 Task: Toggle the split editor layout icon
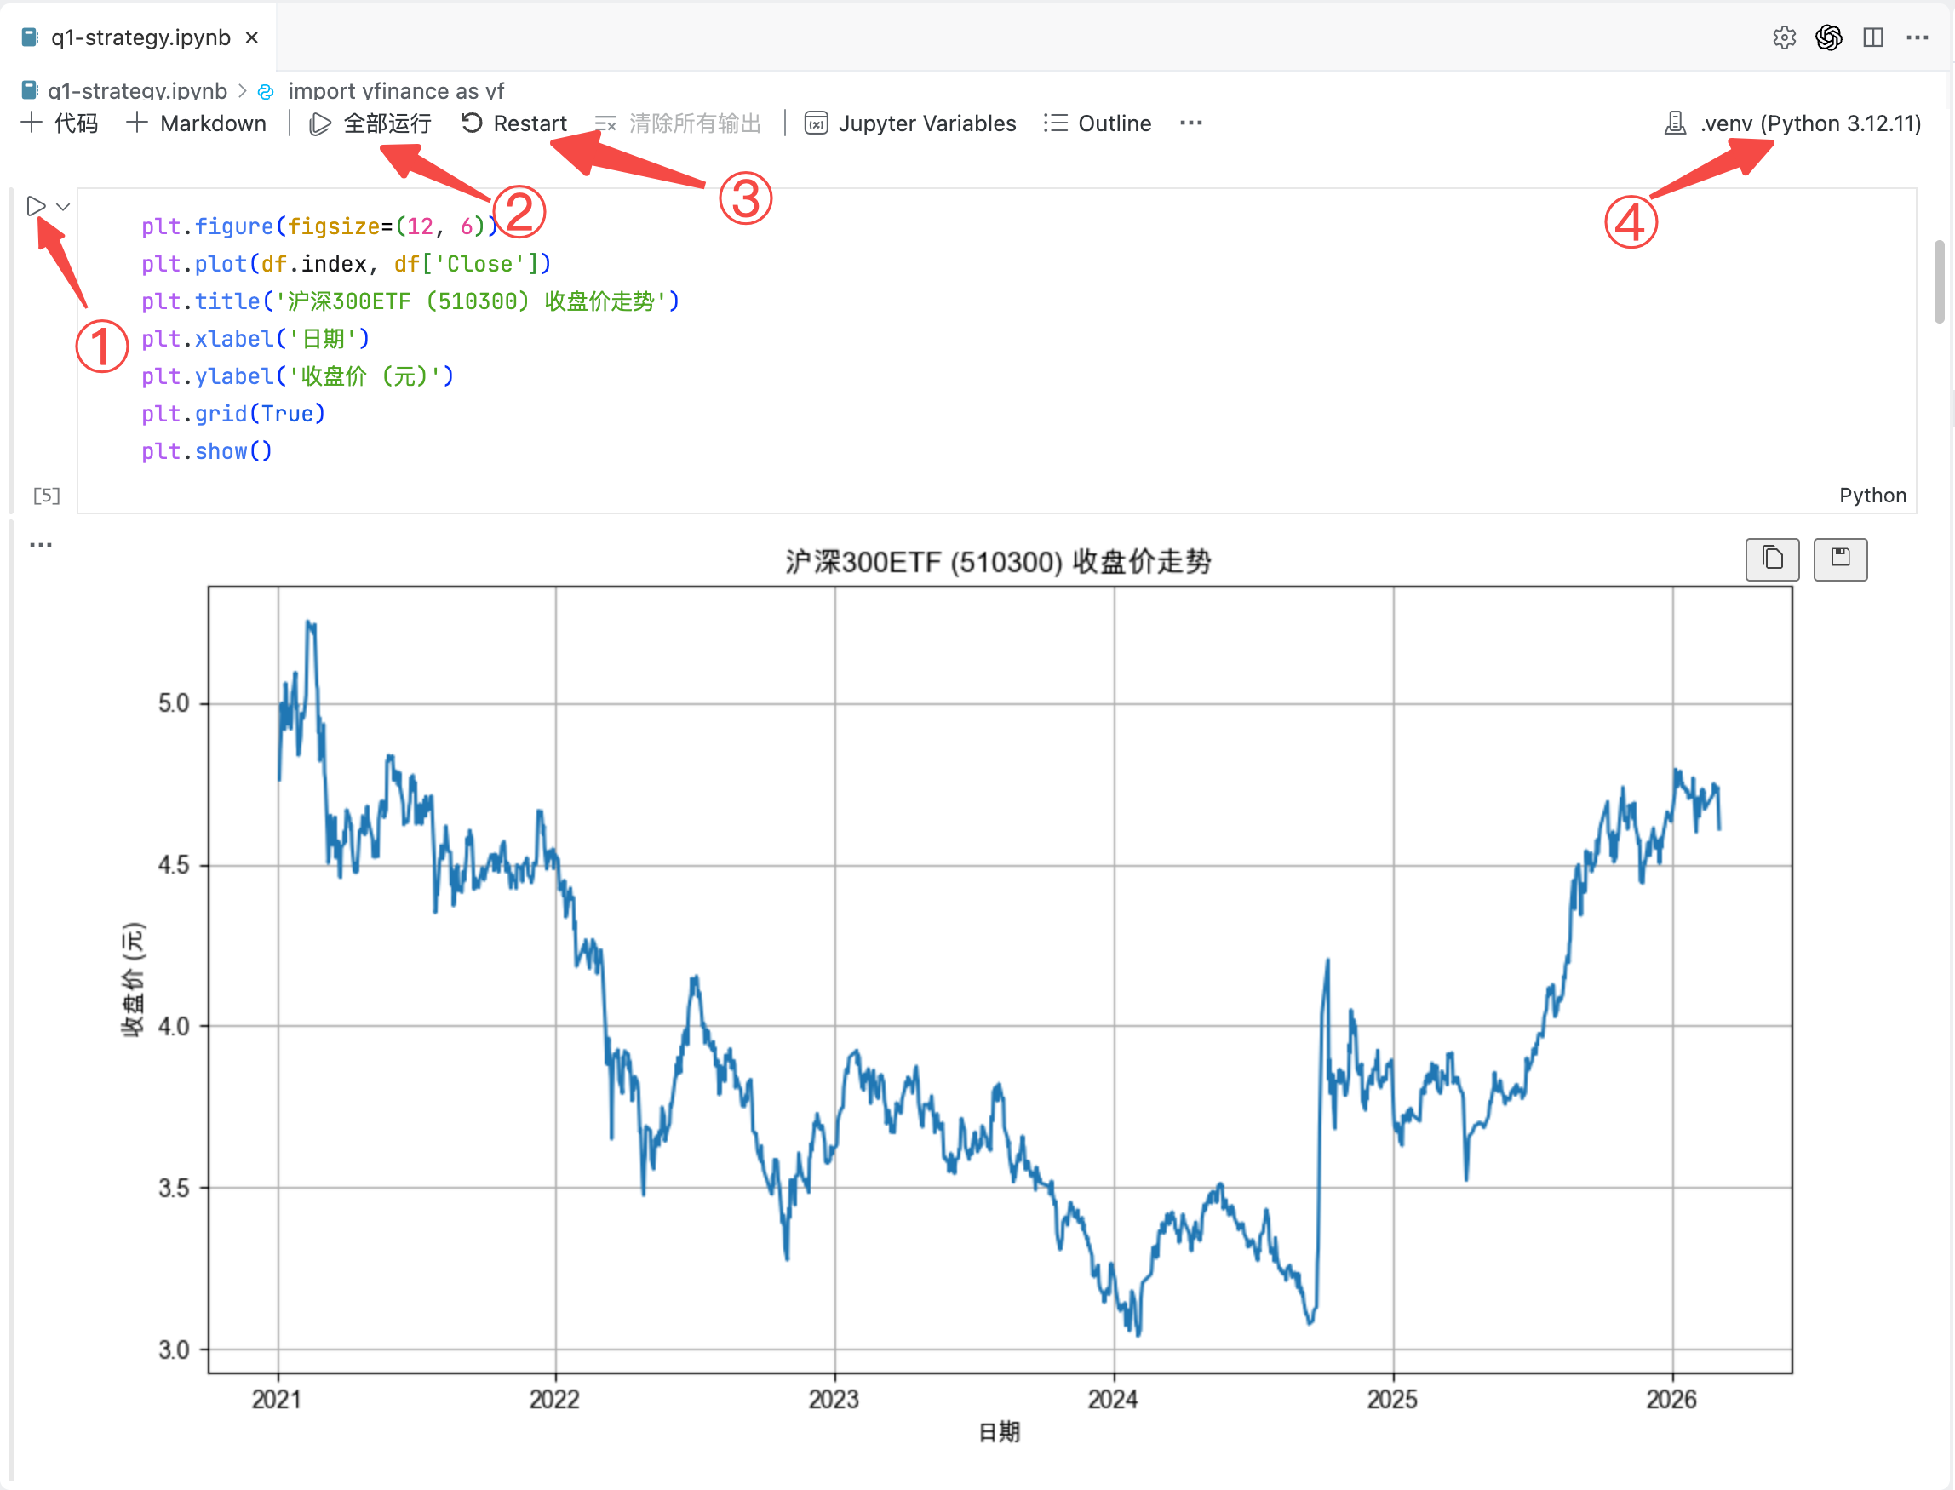point(1873,37)
